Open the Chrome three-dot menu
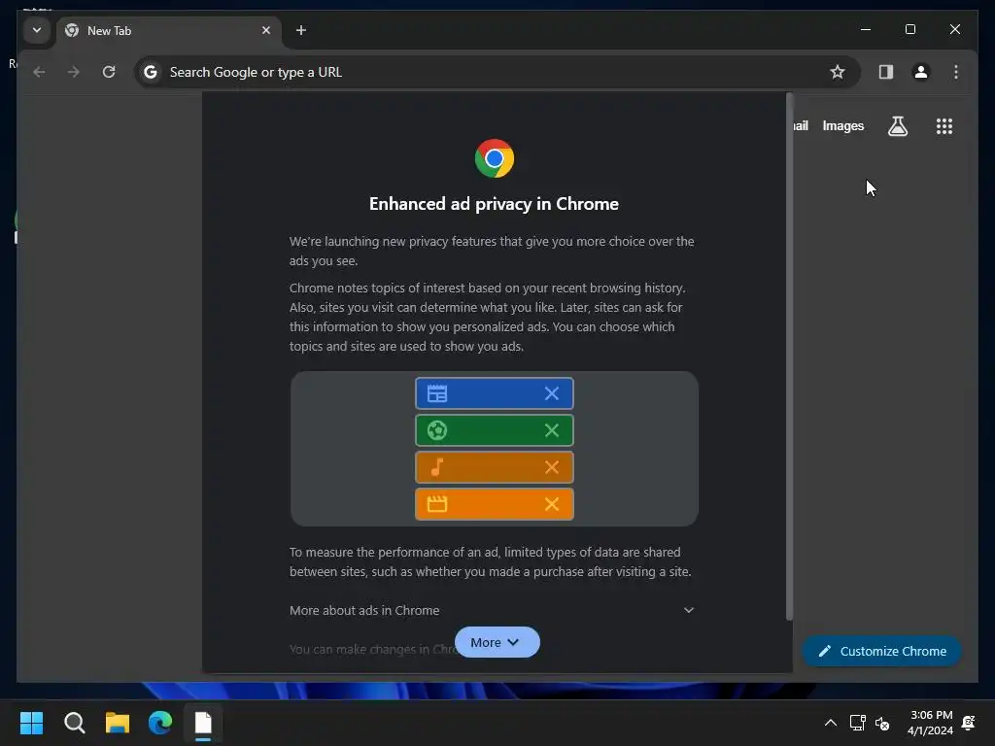 (956, 72)
